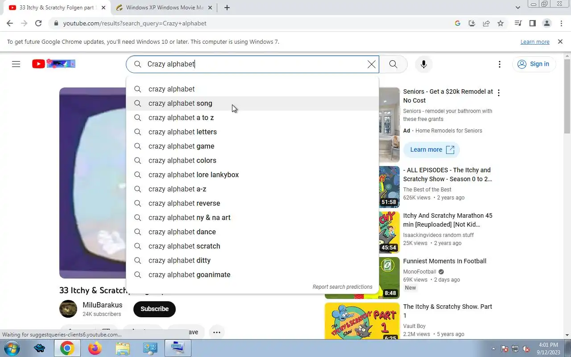This screenshot has width=571, height=357.
Task: Open the MiluBarakus channel name
Action: pos(102,305)
